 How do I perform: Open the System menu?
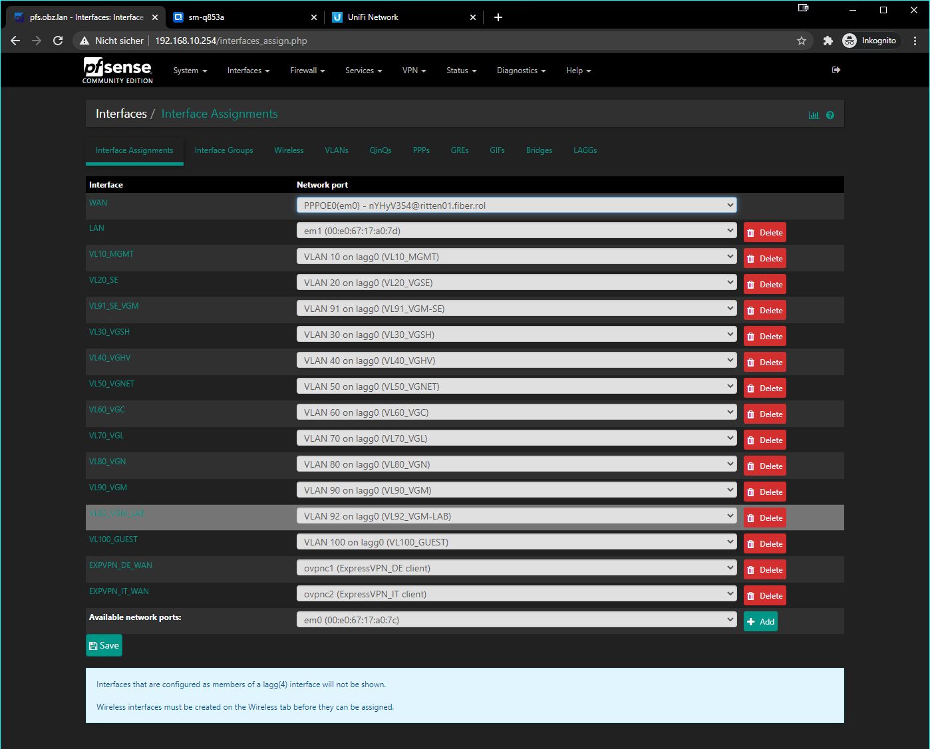[190, 71]
